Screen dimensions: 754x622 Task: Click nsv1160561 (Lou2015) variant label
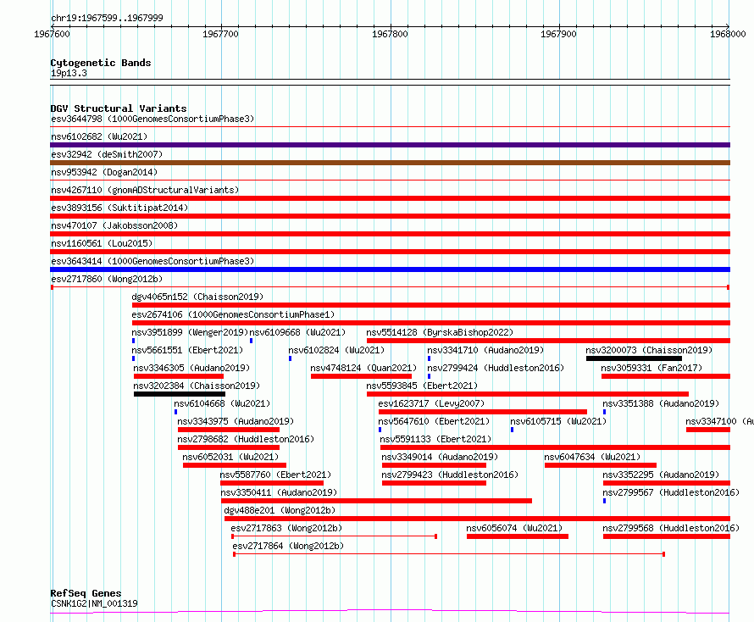(x=102, y=243)
